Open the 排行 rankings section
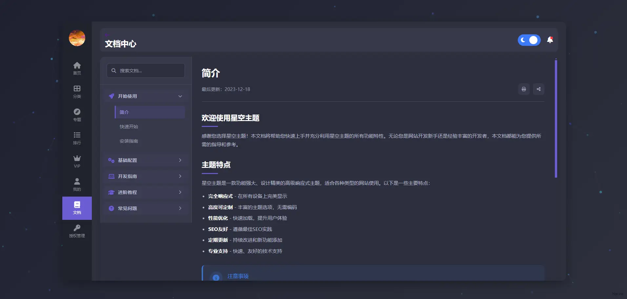627x299 pixels. click(77, 138)
